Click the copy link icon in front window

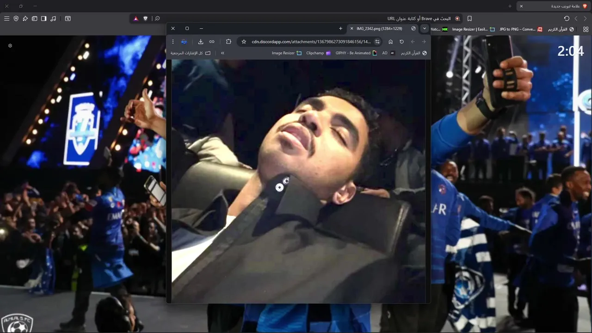tap(212, 42)
